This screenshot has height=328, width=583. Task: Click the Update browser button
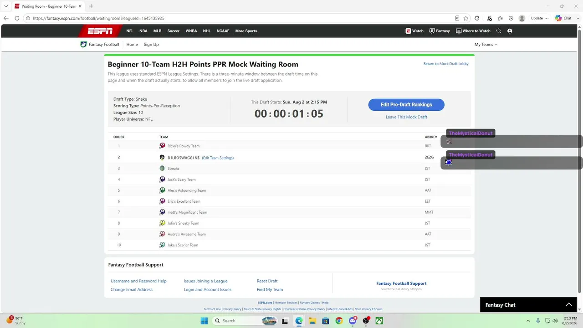[x=540, y=18]
